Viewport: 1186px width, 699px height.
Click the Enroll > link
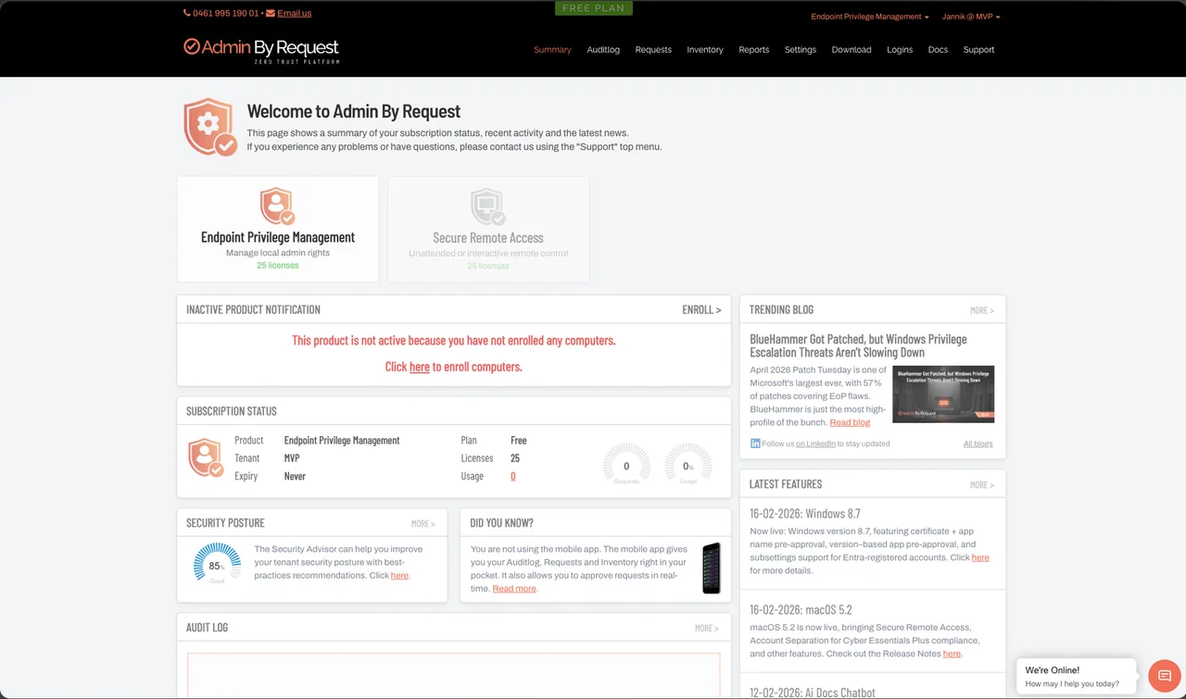[701, 309]
